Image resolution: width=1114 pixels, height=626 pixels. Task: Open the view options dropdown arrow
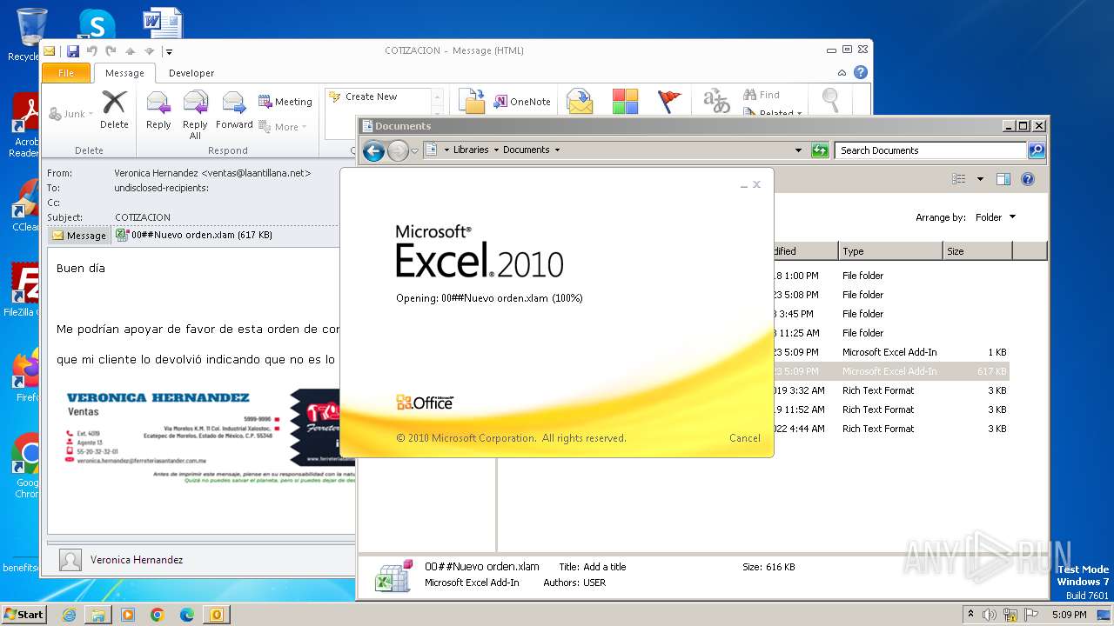[980, 179]
